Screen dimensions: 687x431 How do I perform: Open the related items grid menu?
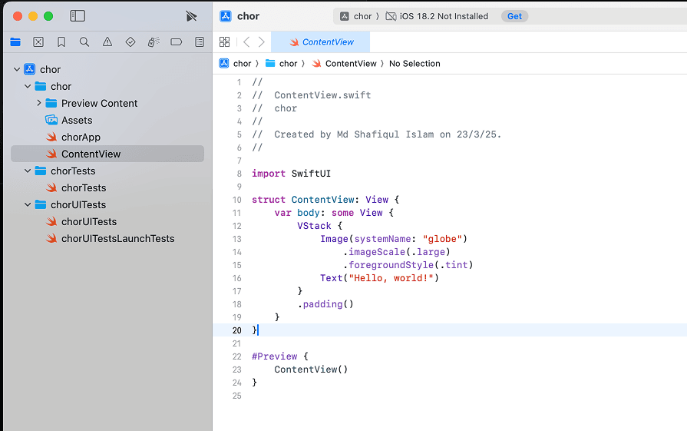pos(224,42)
